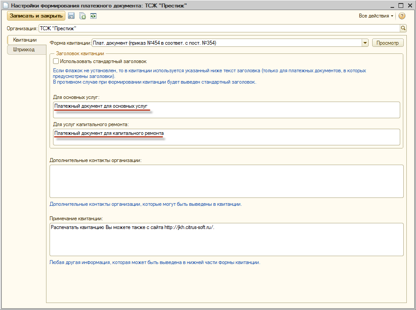Image resolution: width=416 pixels, height=310 pixels.
Task: Click the Просмотр button
Action: tap(388, 42)
